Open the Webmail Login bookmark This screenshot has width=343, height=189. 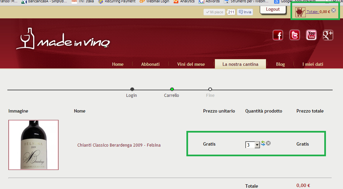click(x=155, y=2)
